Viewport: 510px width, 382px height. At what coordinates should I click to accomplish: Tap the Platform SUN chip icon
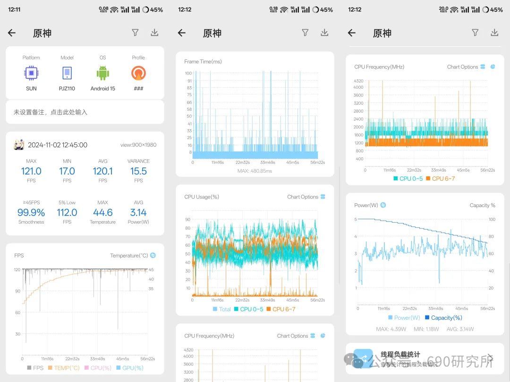click(31, 73)
